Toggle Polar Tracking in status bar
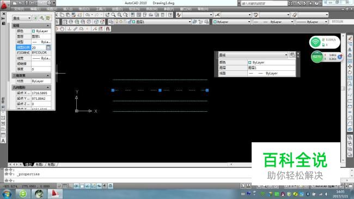Image resolution: width=354 pixels, height=199 pixels. point(76,186)
